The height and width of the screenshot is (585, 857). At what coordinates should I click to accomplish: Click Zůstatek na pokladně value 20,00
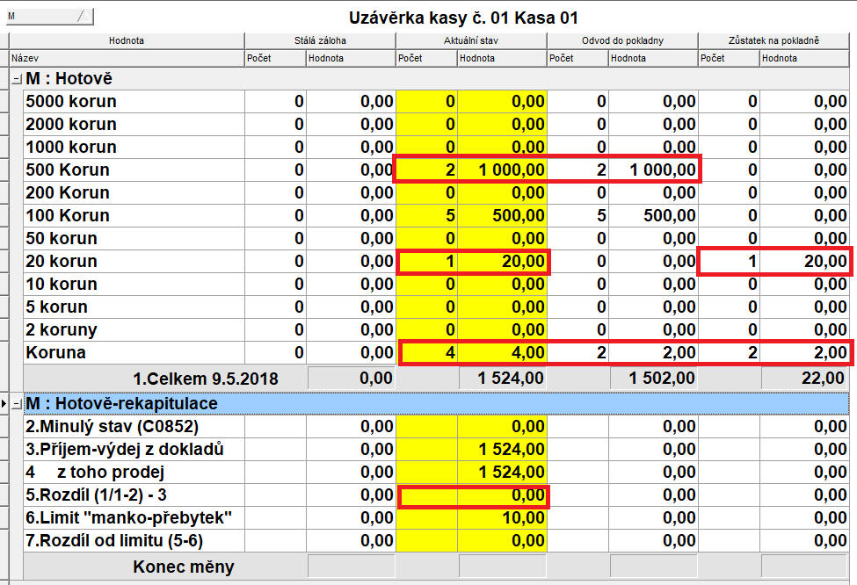point(804,262)
